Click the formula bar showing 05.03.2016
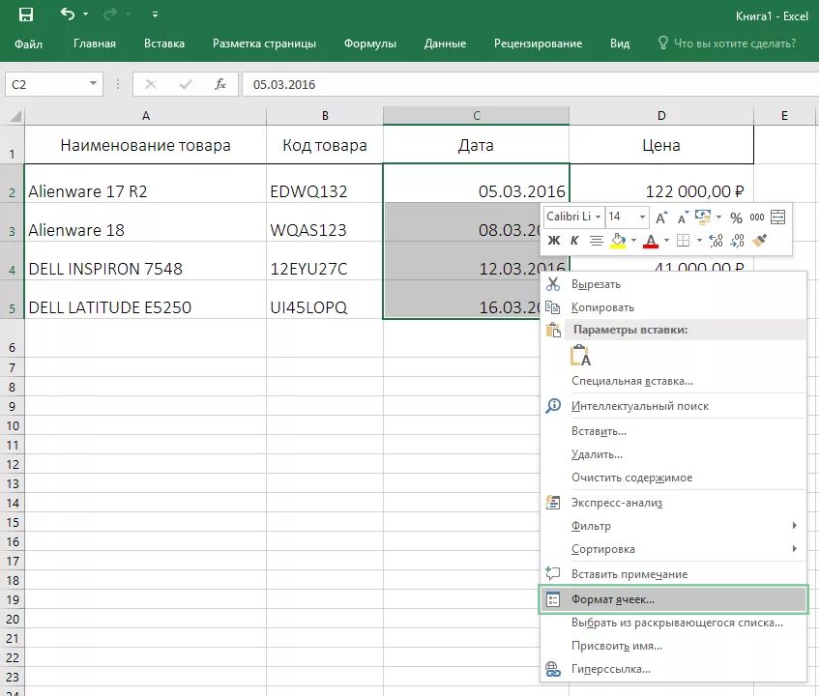The height and width of the screenshot is (696, 819). coord(530,84)
